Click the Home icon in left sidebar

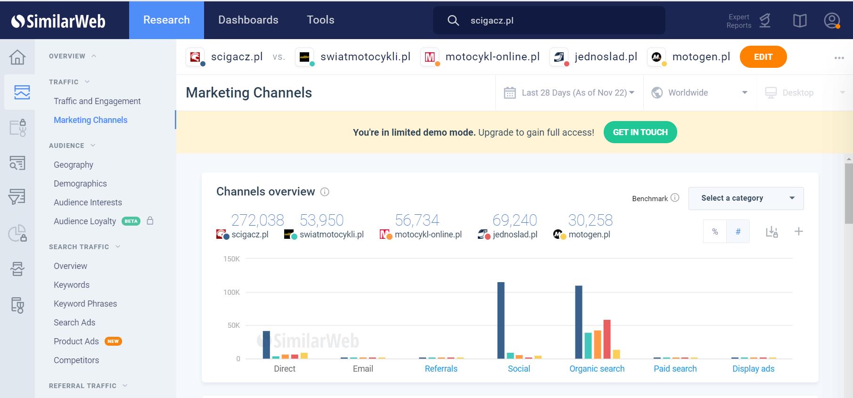tap(17, 57)
